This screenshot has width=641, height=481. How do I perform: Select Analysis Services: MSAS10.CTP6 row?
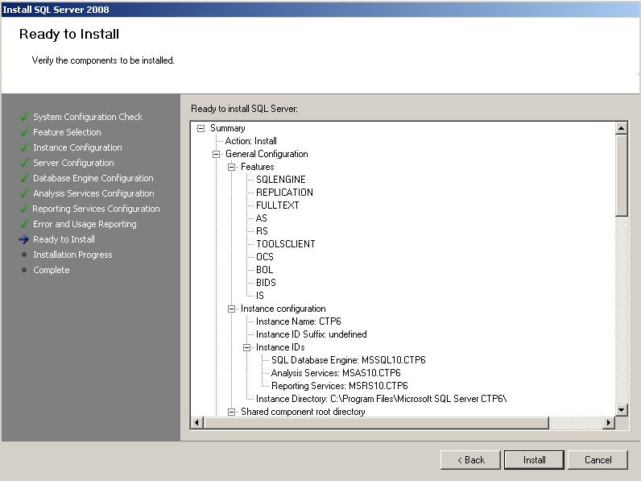(x=336, y=373)
